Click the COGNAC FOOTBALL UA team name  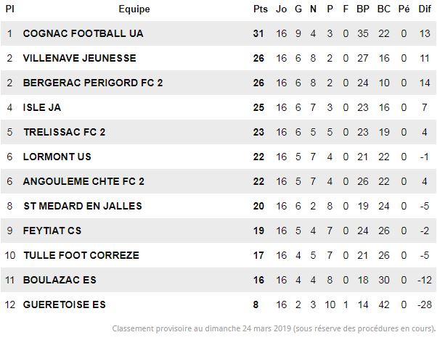[83, 33]
